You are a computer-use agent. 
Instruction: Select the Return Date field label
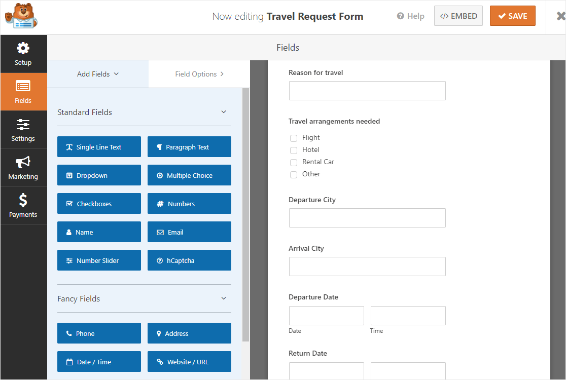point(308,353)
